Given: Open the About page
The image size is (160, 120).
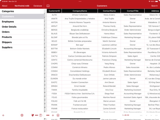Looking at the screenshot, I should click(x=5, y=6).
